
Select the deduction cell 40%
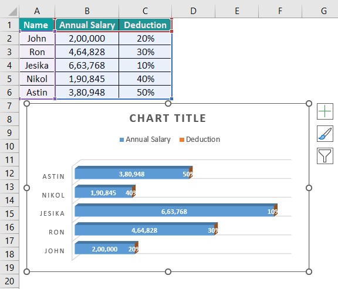[146, 79]
